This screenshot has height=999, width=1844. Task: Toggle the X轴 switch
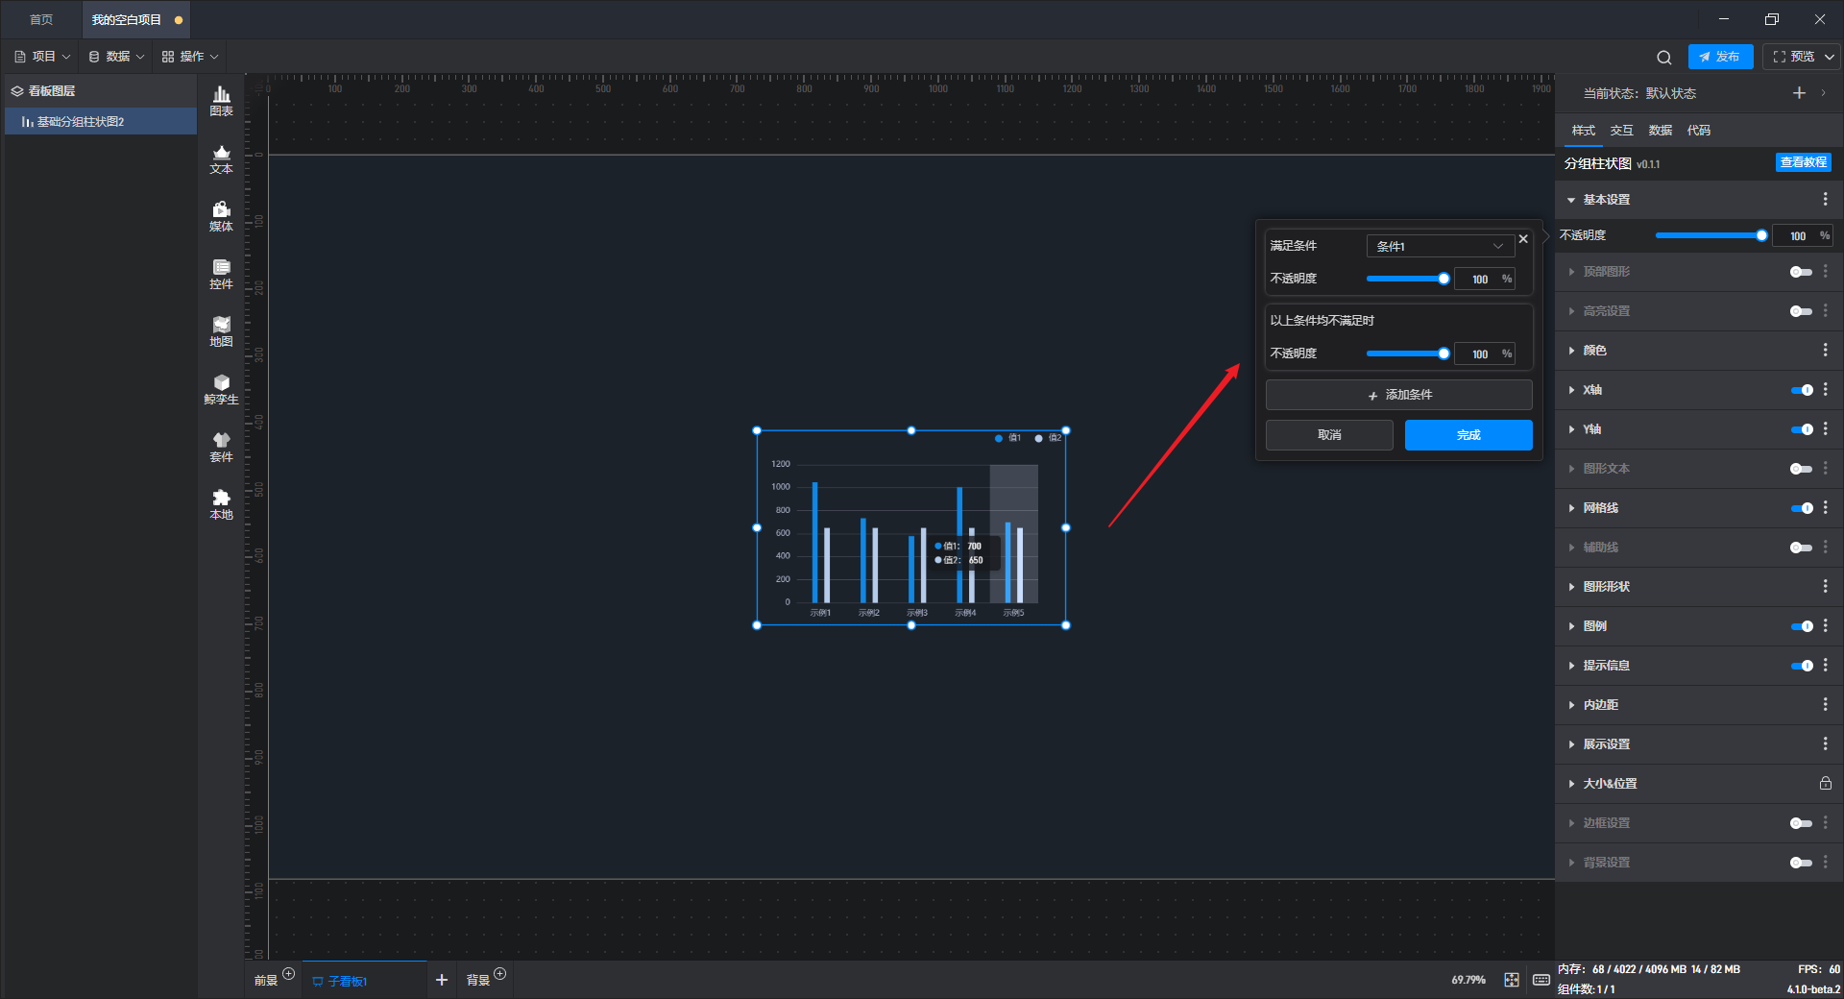tap(1802, 390)
